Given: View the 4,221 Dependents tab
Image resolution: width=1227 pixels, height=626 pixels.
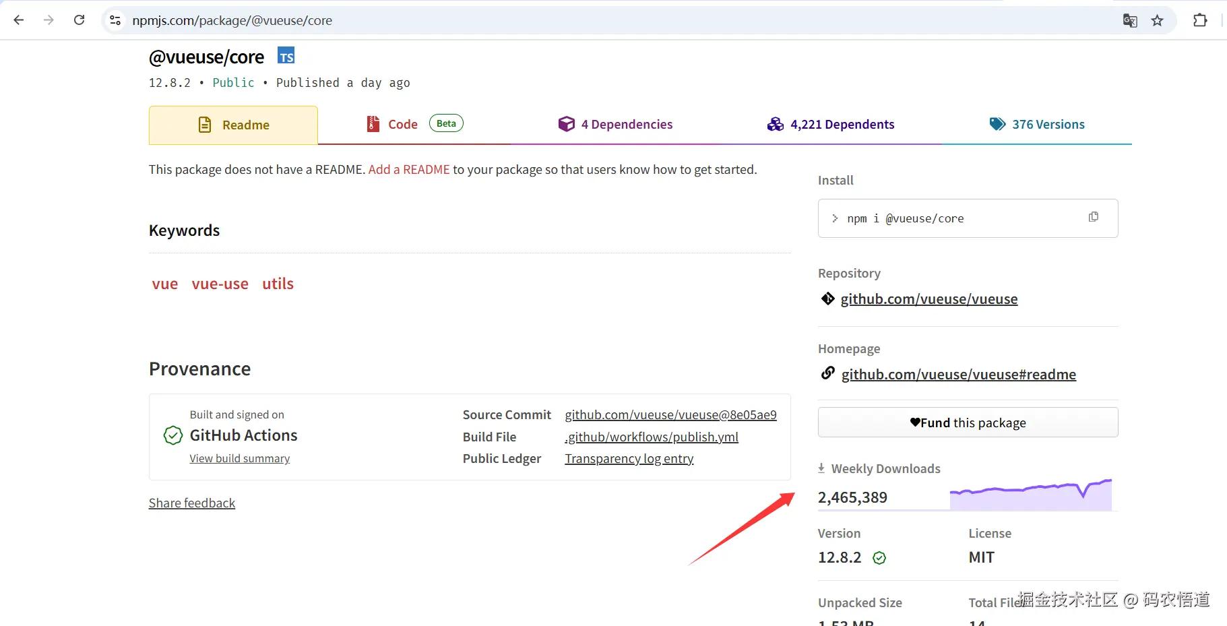Looking at the screenshot, I should [x=830, y=125].
